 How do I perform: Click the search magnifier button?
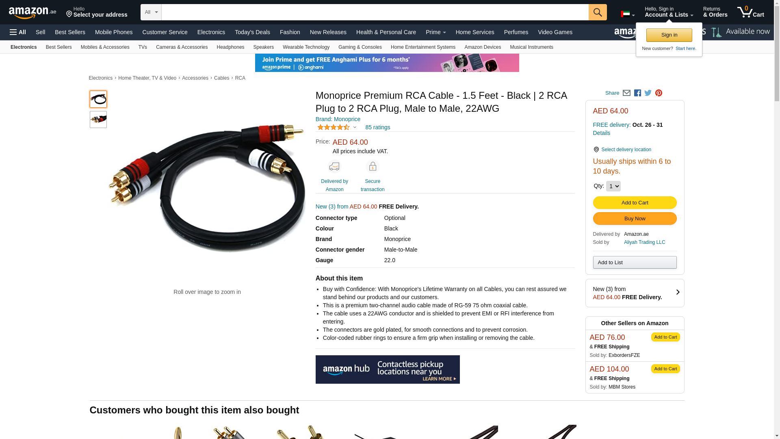(x=598, y=12)
